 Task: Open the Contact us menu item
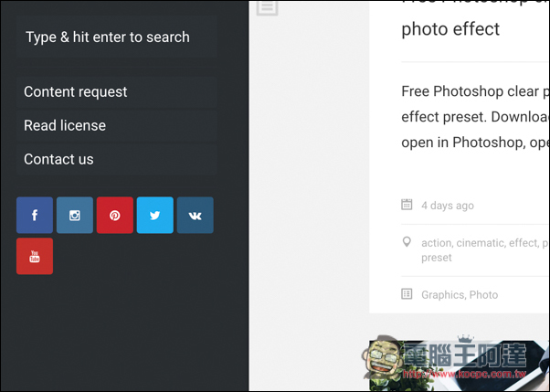[x=116, y=159]
